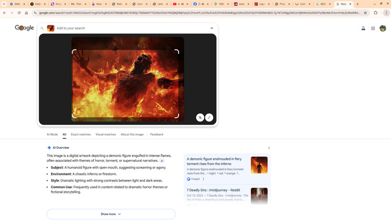The image size is (391, 220).
Task: Click the Freepik result fiery thumbnail
Action: click(x=259, y=165)
